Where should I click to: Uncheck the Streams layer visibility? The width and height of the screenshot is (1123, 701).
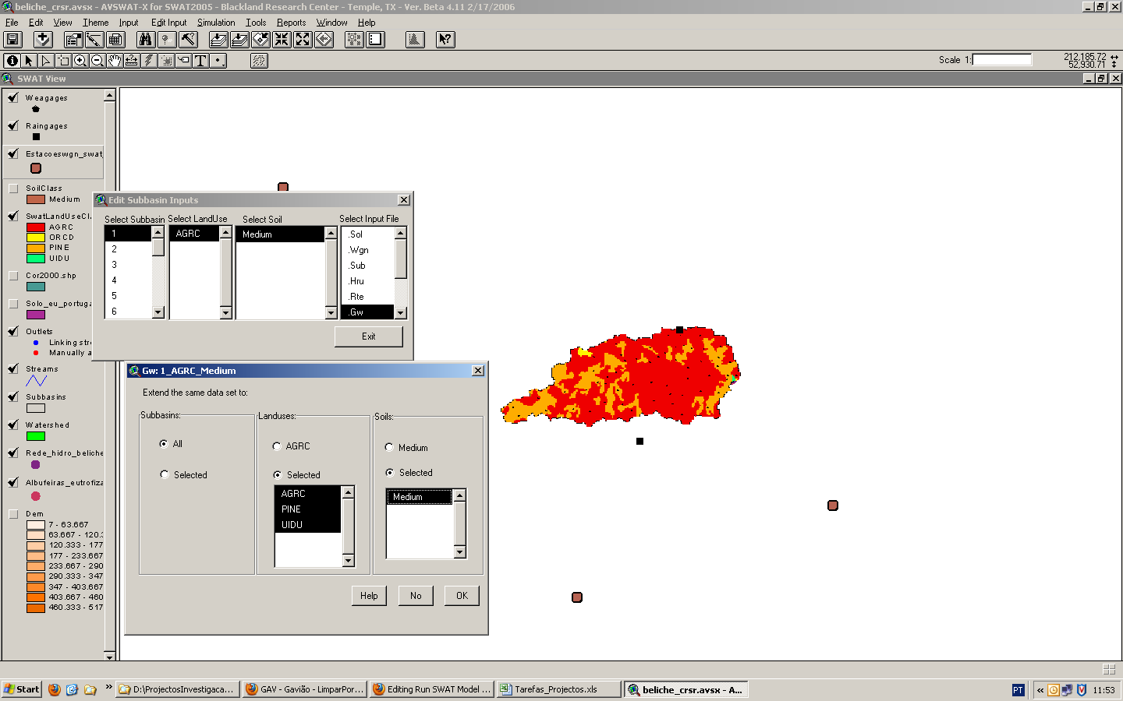coord(13,369)
